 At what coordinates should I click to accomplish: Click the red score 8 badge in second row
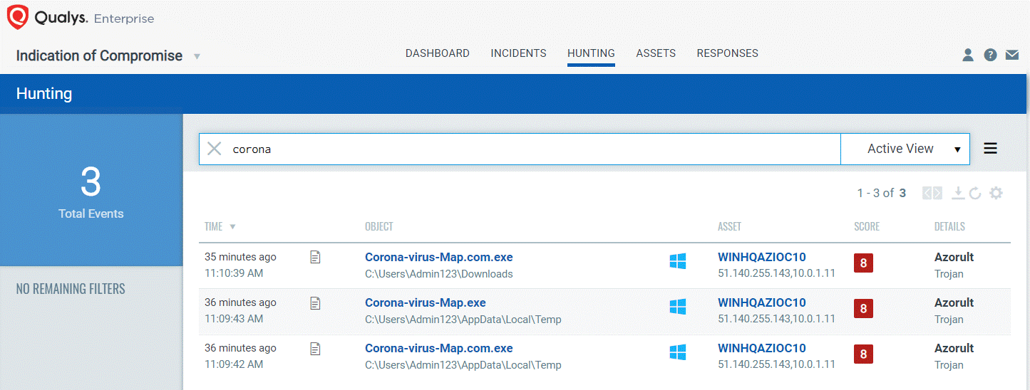[x=863, y=308]
